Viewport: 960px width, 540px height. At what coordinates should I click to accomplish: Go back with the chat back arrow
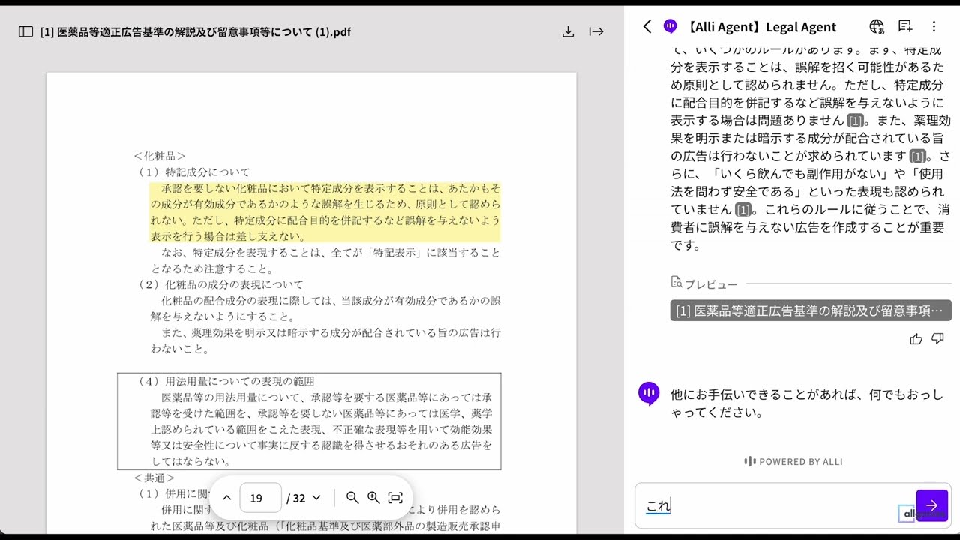pyautogui.click(x=647, y=27)
